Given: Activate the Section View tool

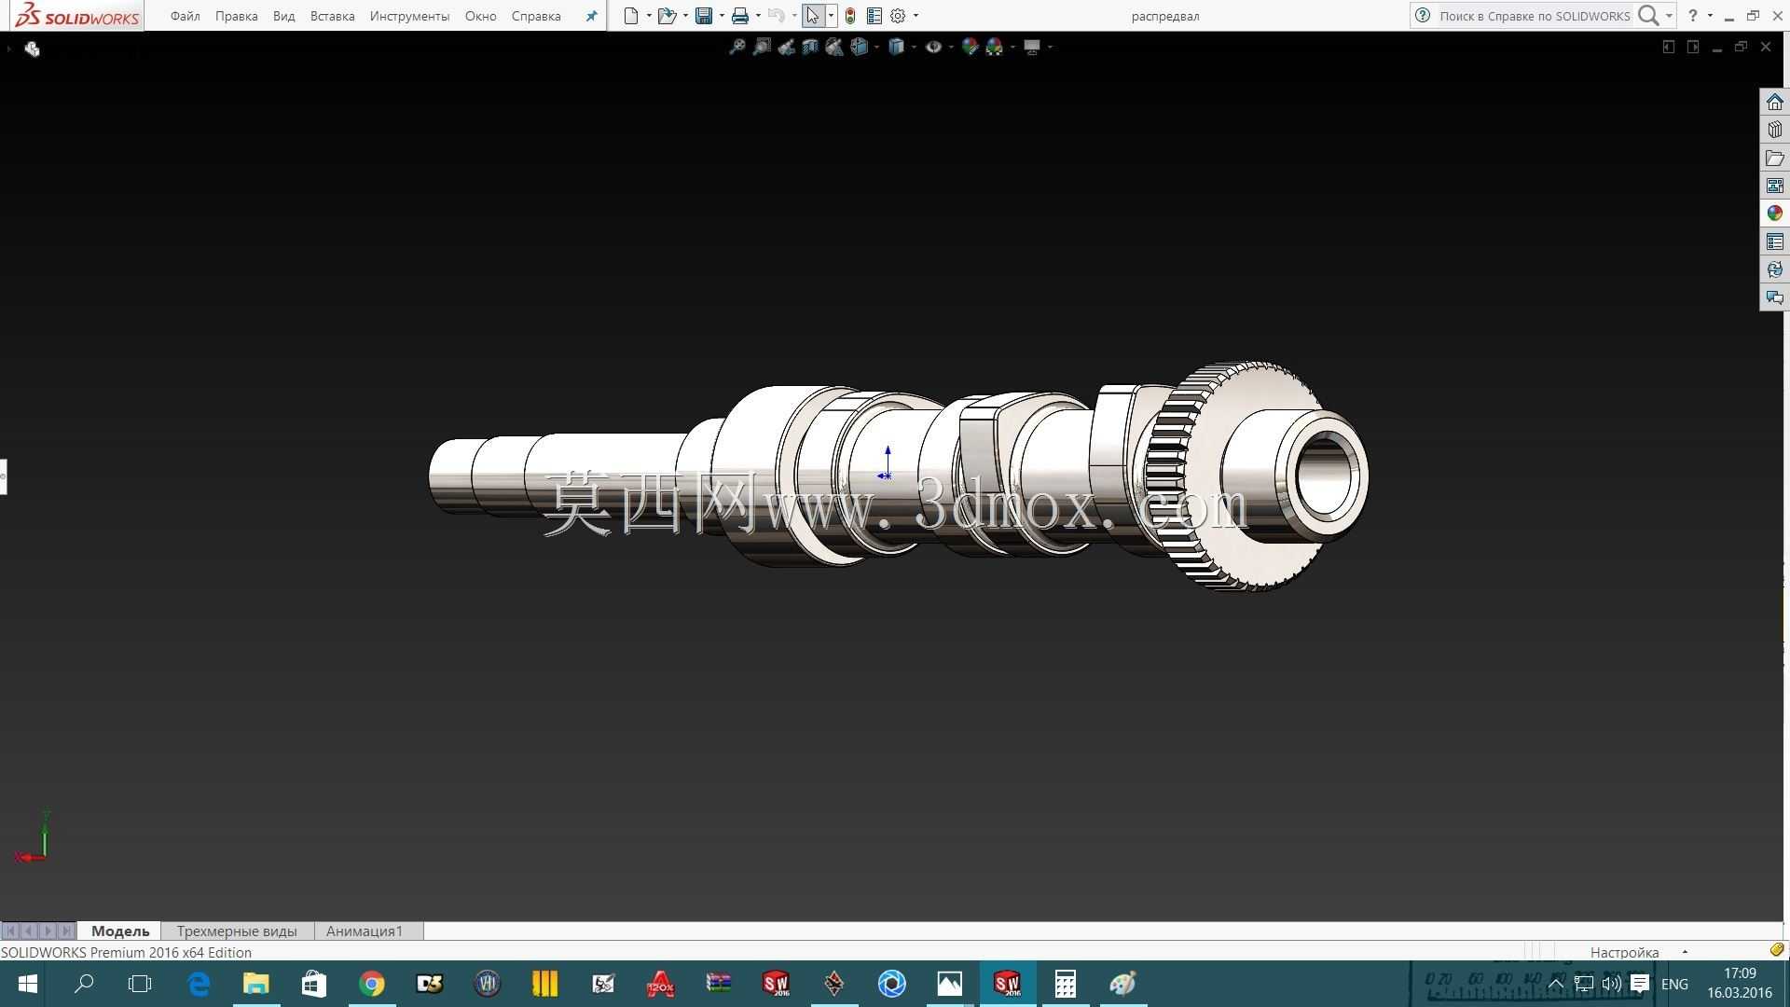Looking at the screenshot, I should tap(810, 47).
